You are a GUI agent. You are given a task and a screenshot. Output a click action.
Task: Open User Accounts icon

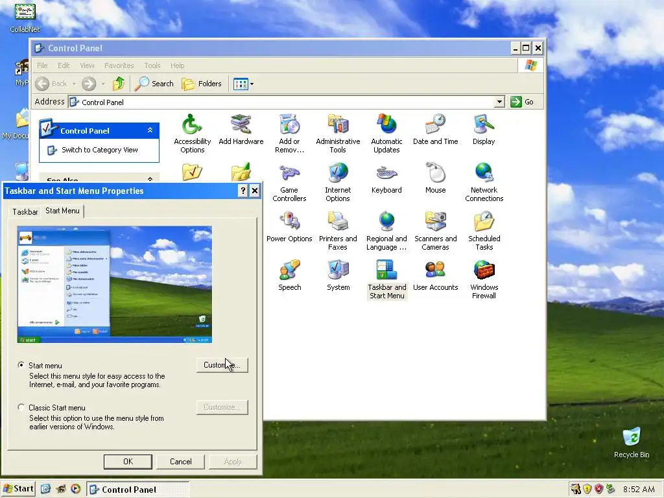click(x=435, y=276)
